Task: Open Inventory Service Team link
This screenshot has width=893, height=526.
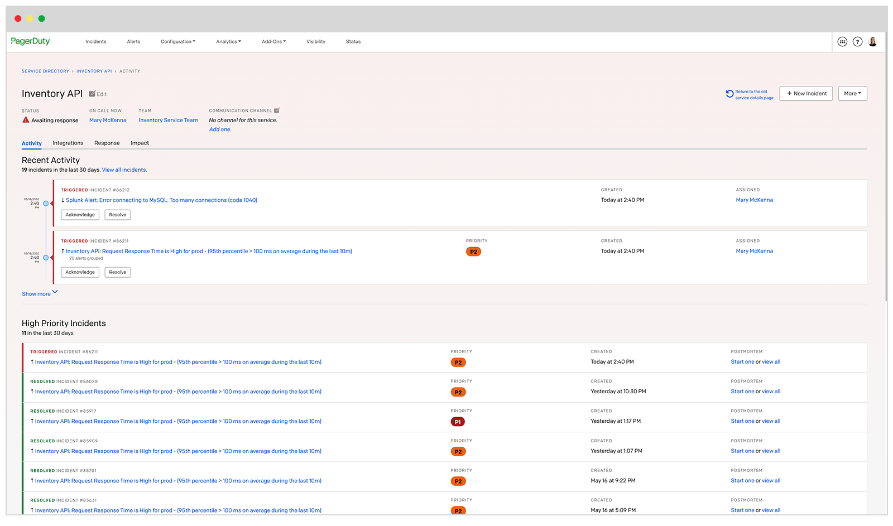Action: click(x=168, y=120)
